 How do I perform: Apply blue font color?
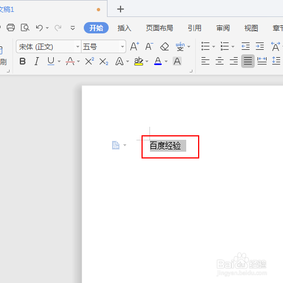[158, 61]
